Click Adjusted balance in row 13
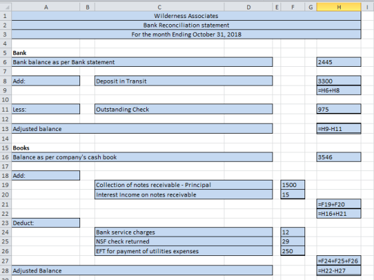 142,129
